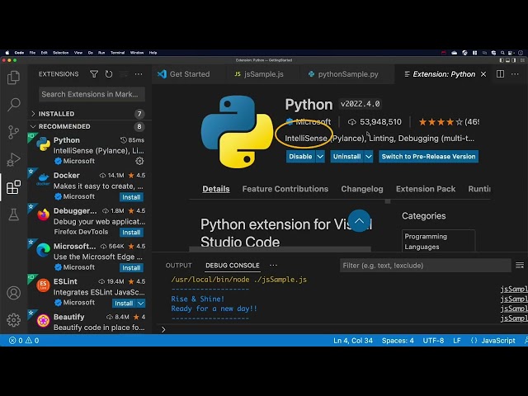This screenshot has height=396, width=528.
Task: Install the Debugger for Firefox extension
Action: tap(131, 233)
